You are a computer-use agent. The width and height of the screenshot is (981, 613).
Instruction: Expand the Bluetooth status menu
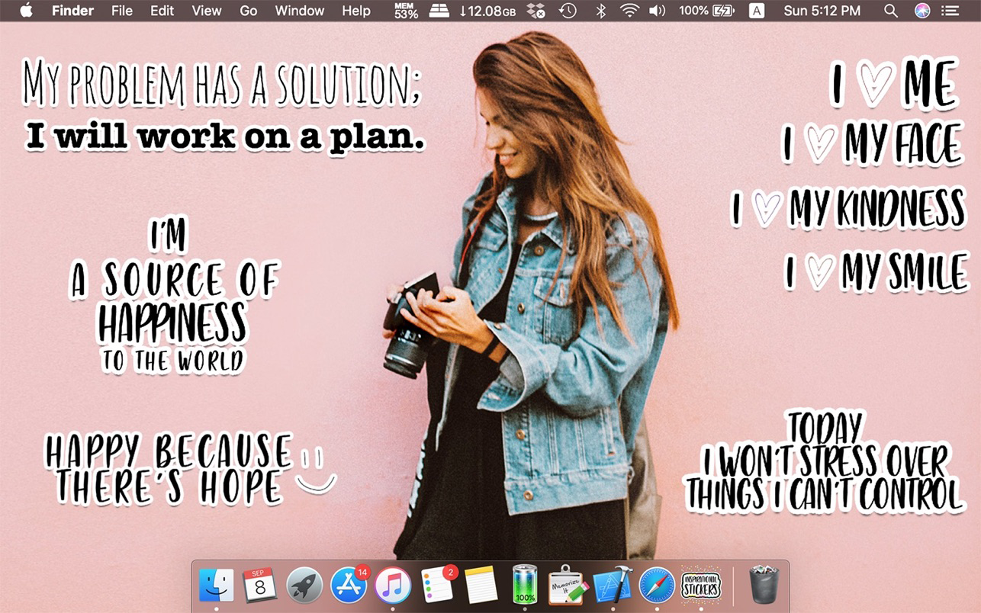click(x=600, y=11)
